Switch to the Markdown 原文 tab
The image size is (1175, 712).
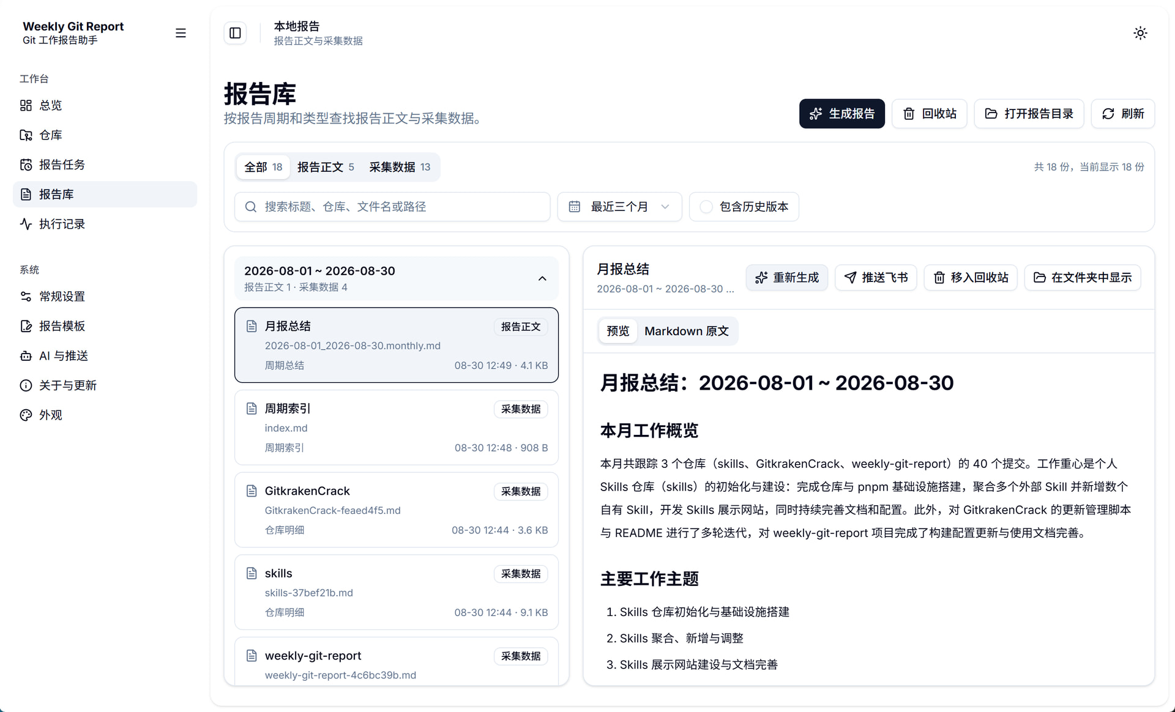(687, 331)
